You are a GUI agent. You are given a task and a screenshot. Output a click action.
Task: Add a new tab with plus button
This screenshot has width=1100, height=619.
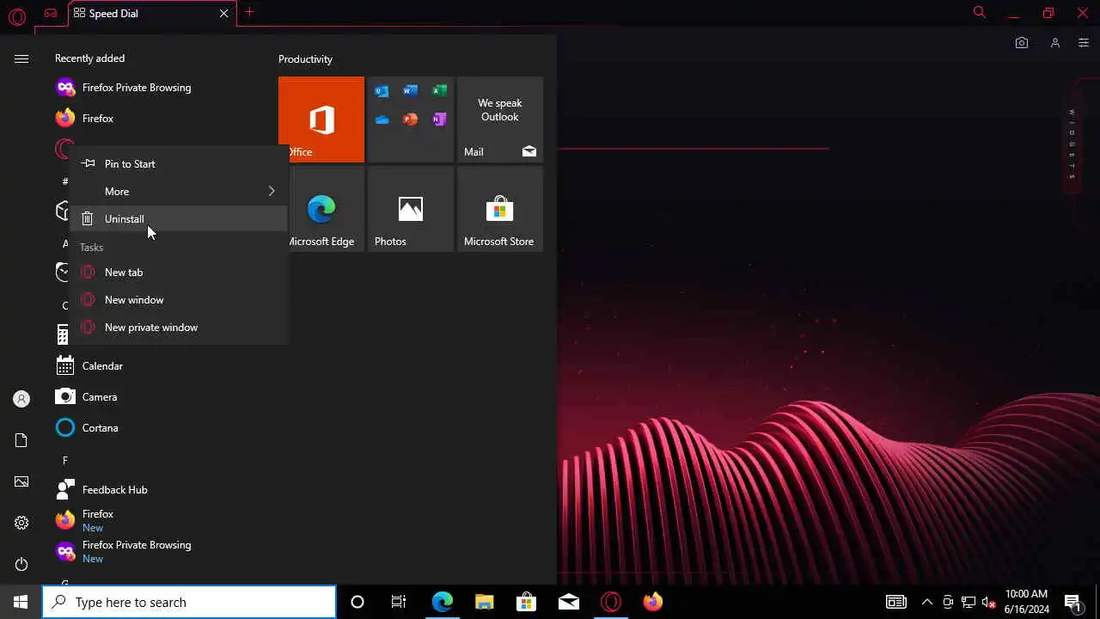[x=250, y=13]
